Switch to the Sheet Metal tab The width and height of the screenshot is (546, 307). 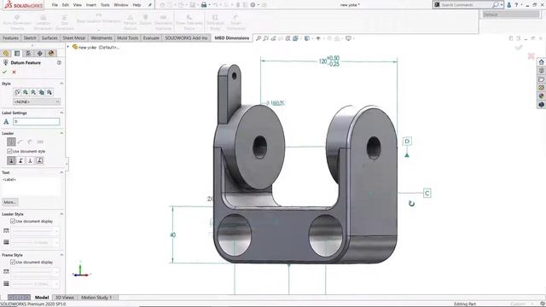pyautogui.click(x=74, y=38)
